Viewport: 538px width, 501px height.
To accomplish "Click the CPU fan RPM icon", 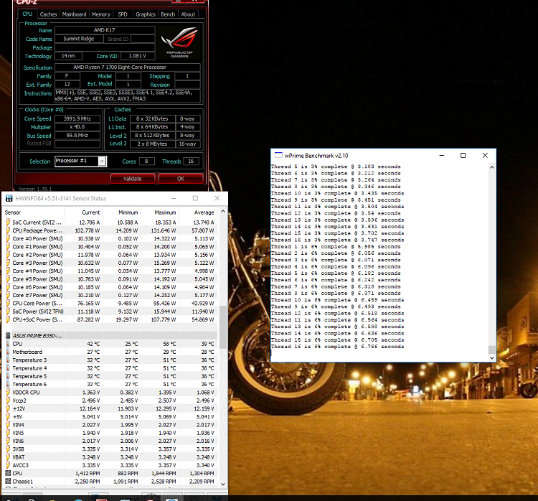I will coord(8,473).
